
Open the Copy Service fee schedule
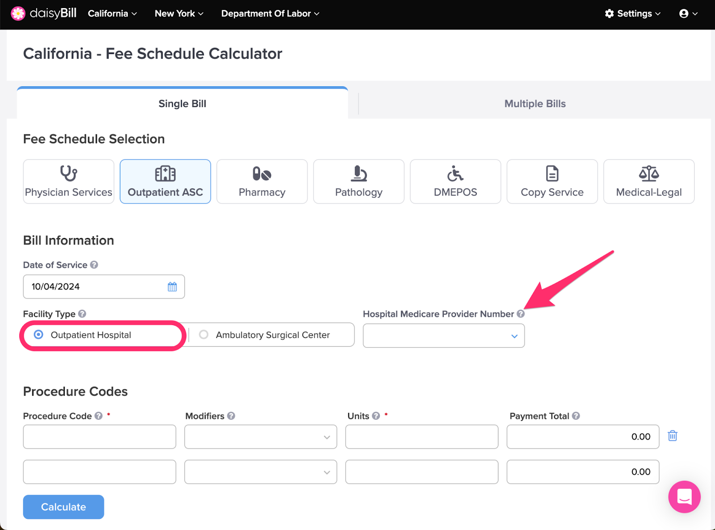552,181
